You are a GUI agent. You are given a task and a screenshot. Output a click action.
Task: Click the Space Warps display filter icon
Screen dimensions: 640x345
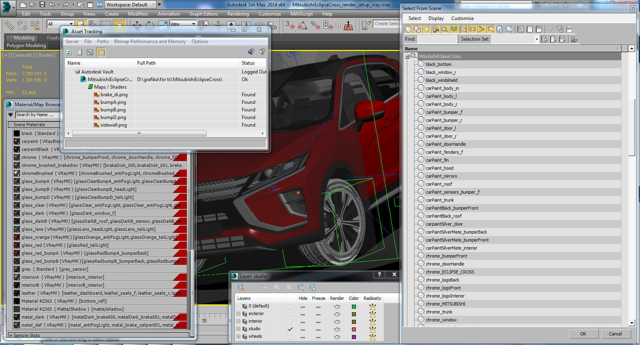pos(454,29)
